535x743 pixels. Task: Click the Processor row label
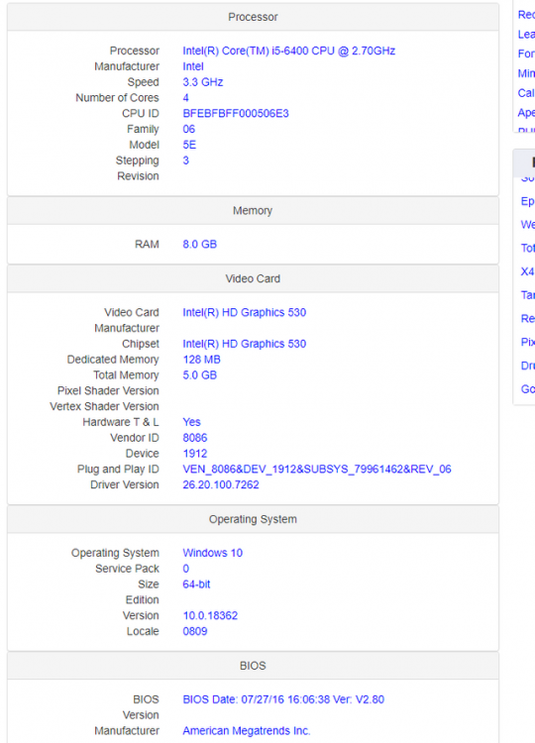(x=135, y=51)
